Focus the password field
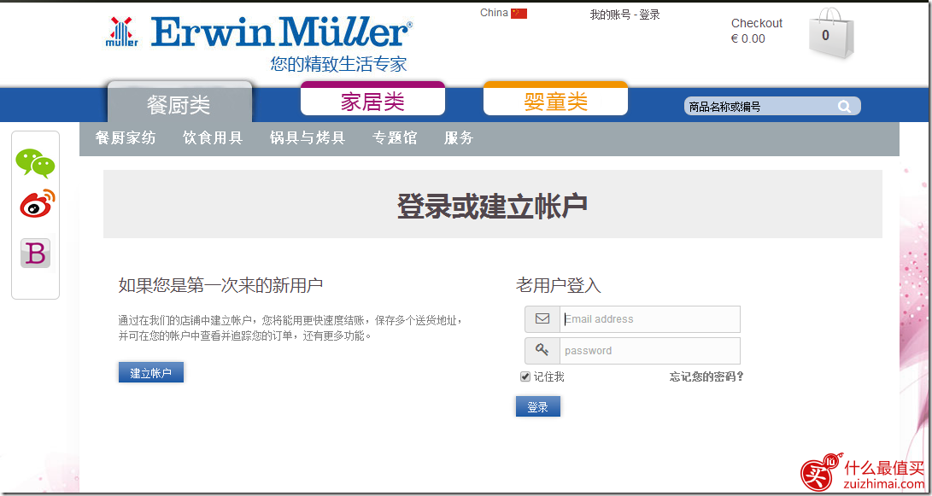The width and height of the screenshot is (932, 496). point(649,351)
